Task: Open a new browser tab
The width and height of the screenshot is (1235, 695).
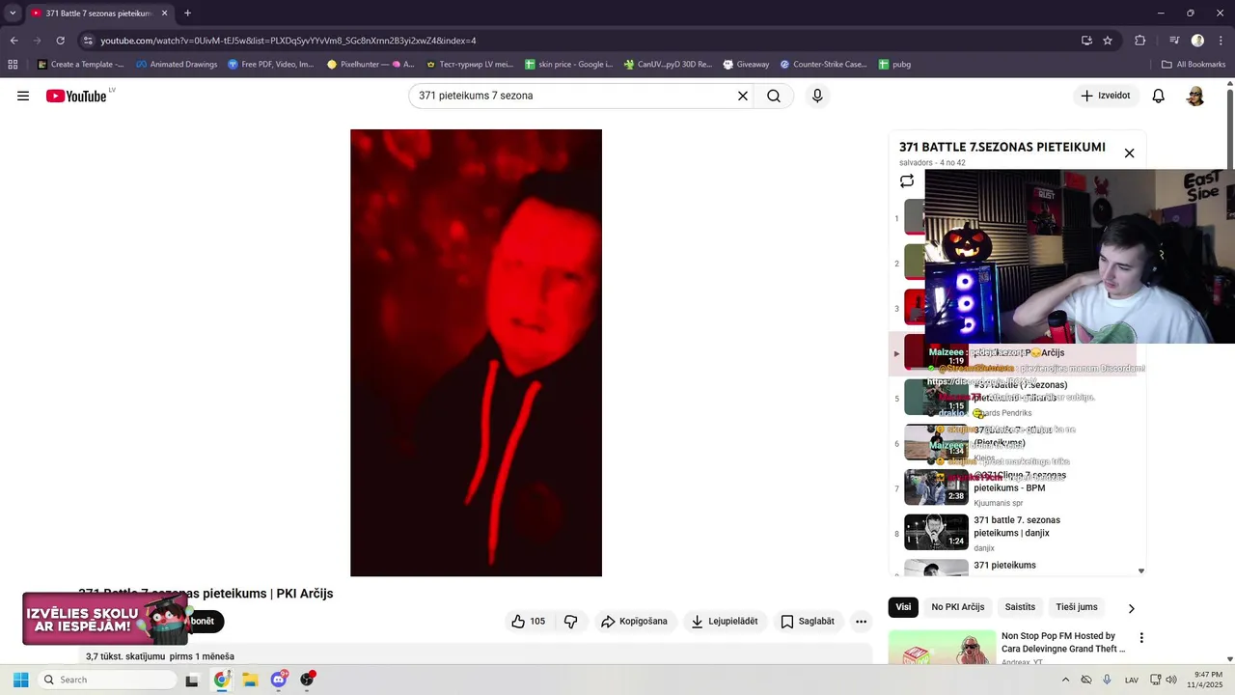Action: (x=187, y=14)
